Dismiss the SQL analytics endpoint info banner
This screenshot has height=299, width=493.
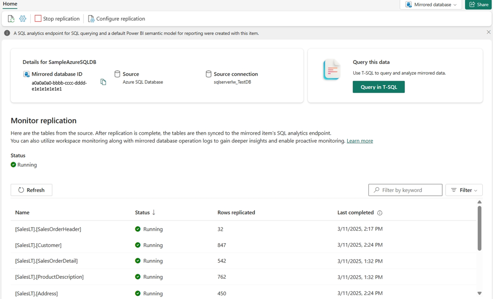click(x=488, y=32)
